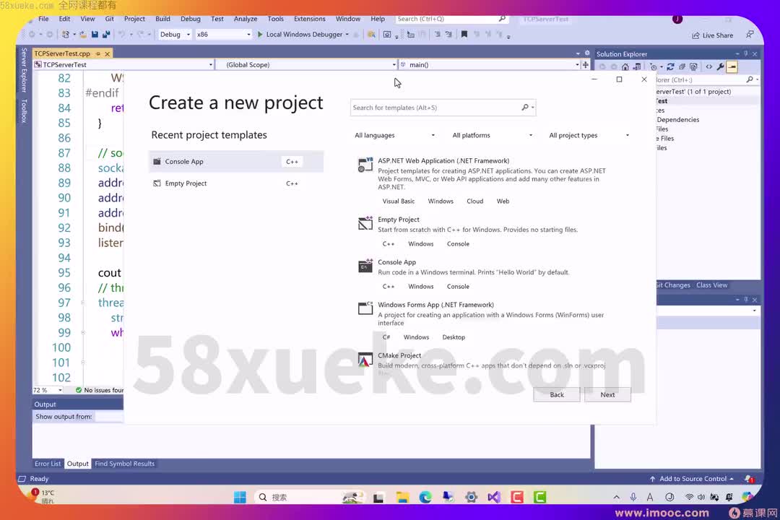Click the Solution Explorer pending changes filter icon
The image size is (780, 520).
tap(653, 66)
